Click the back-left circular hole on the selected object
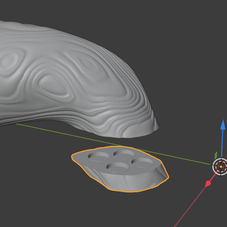 (x=99, y=157)
